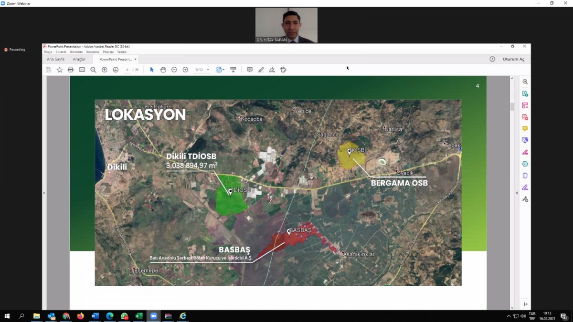Click the Oturum Aç sign-in button

click(x=513, y=59)
